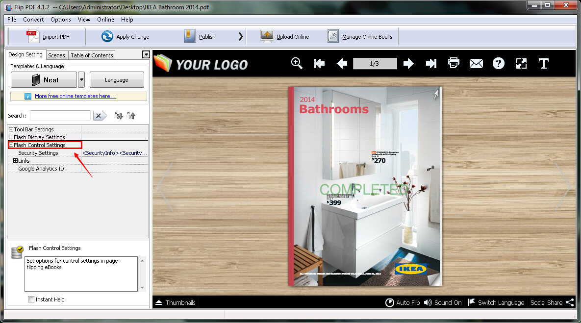Open the View menu
The image size is (581, 323).
click(84, 20)
